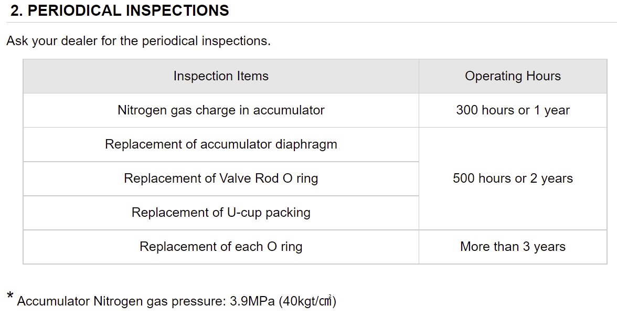Click the 'More than 3 years' cell
Viewport: 617px width, 316px height.
[513, 247]
